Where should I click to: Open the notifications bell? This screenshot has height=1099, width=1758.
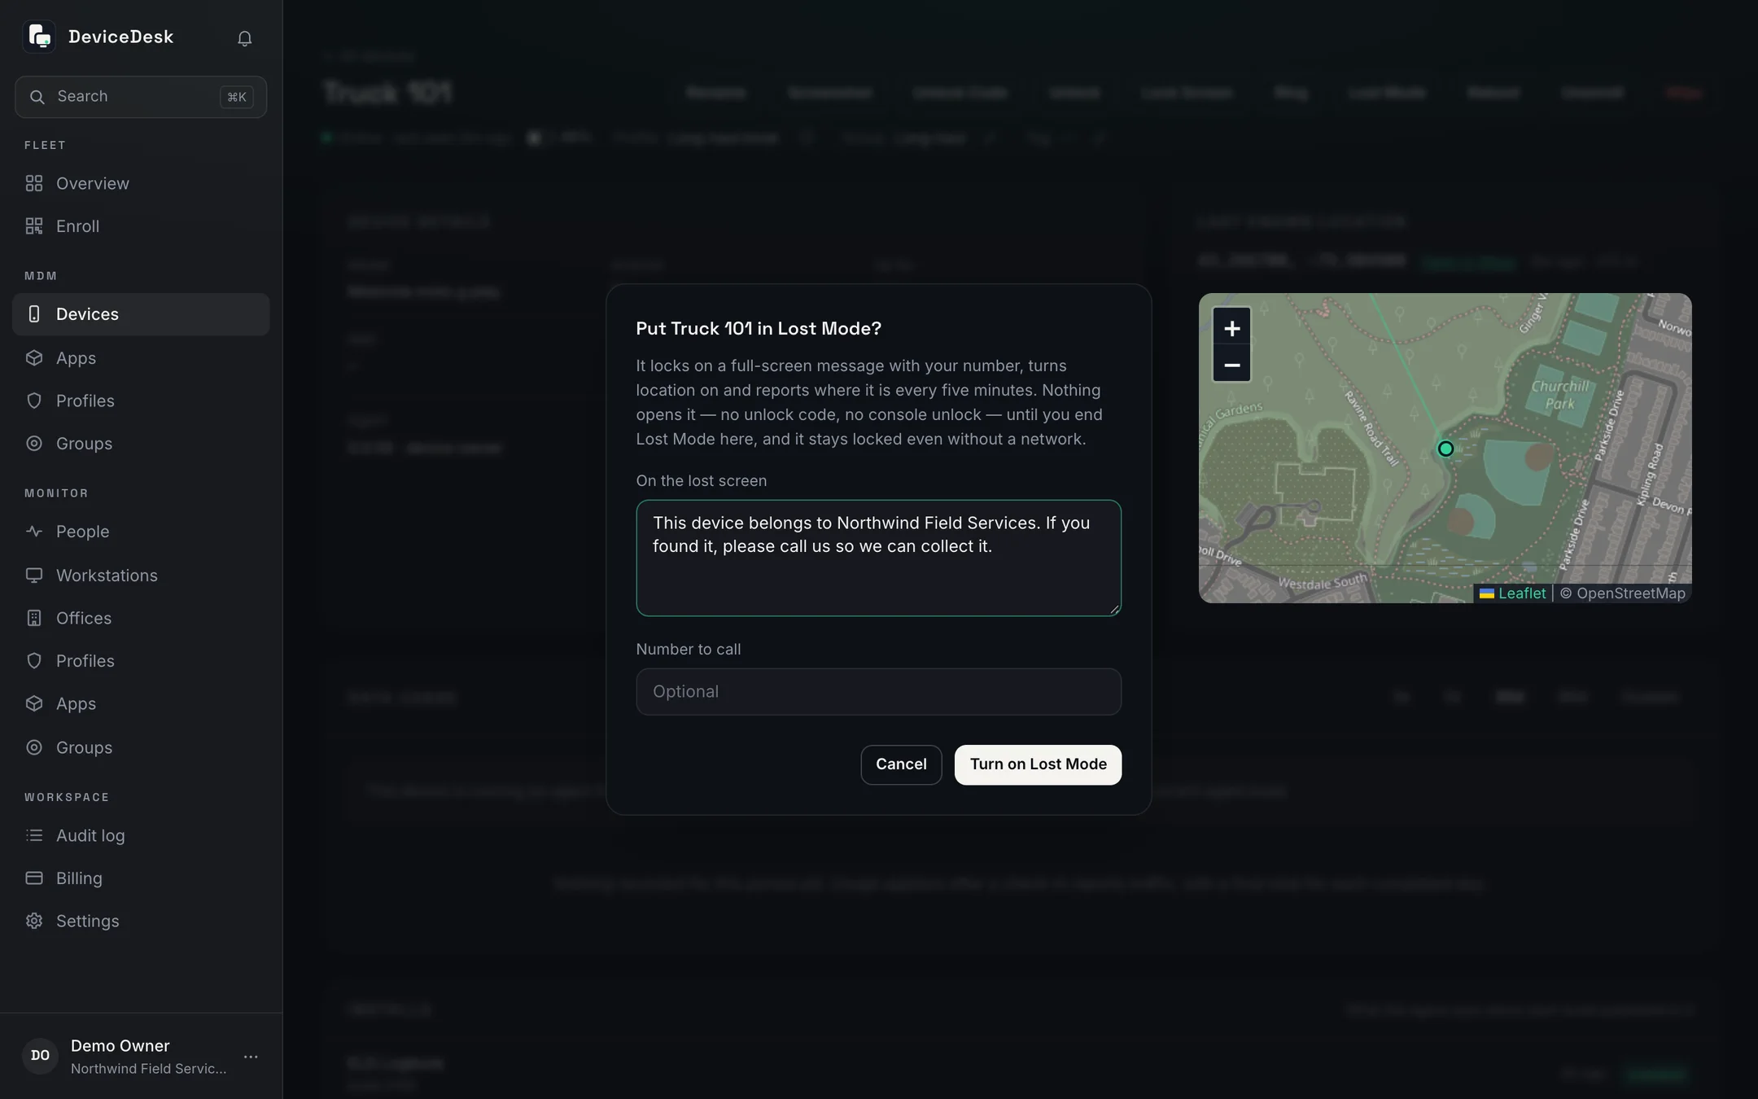244,38
